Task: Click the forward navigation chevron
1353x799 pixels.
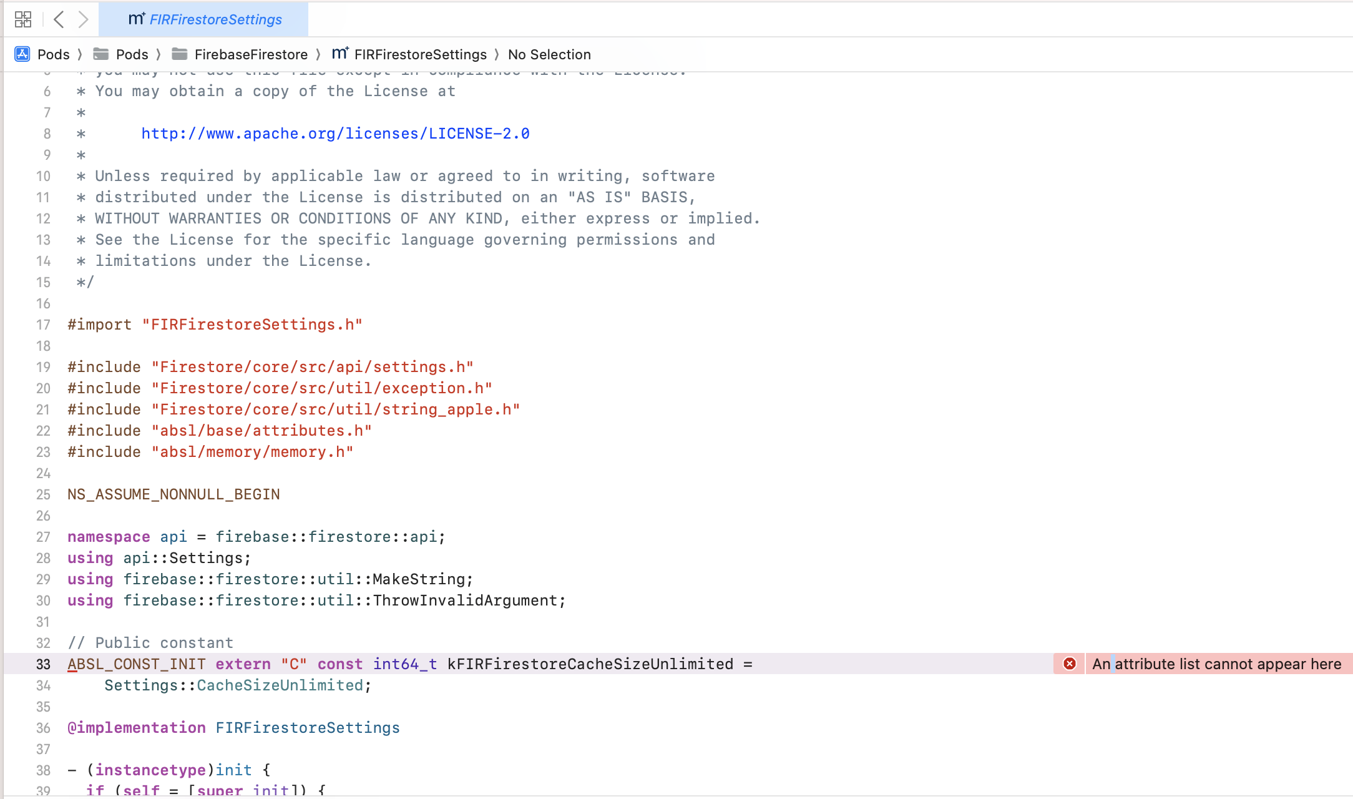Action: (84, 19)
